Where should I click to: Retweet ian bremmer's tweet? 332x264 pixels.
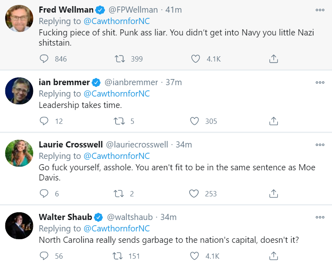pyautogui.click(x=120, y=121)
